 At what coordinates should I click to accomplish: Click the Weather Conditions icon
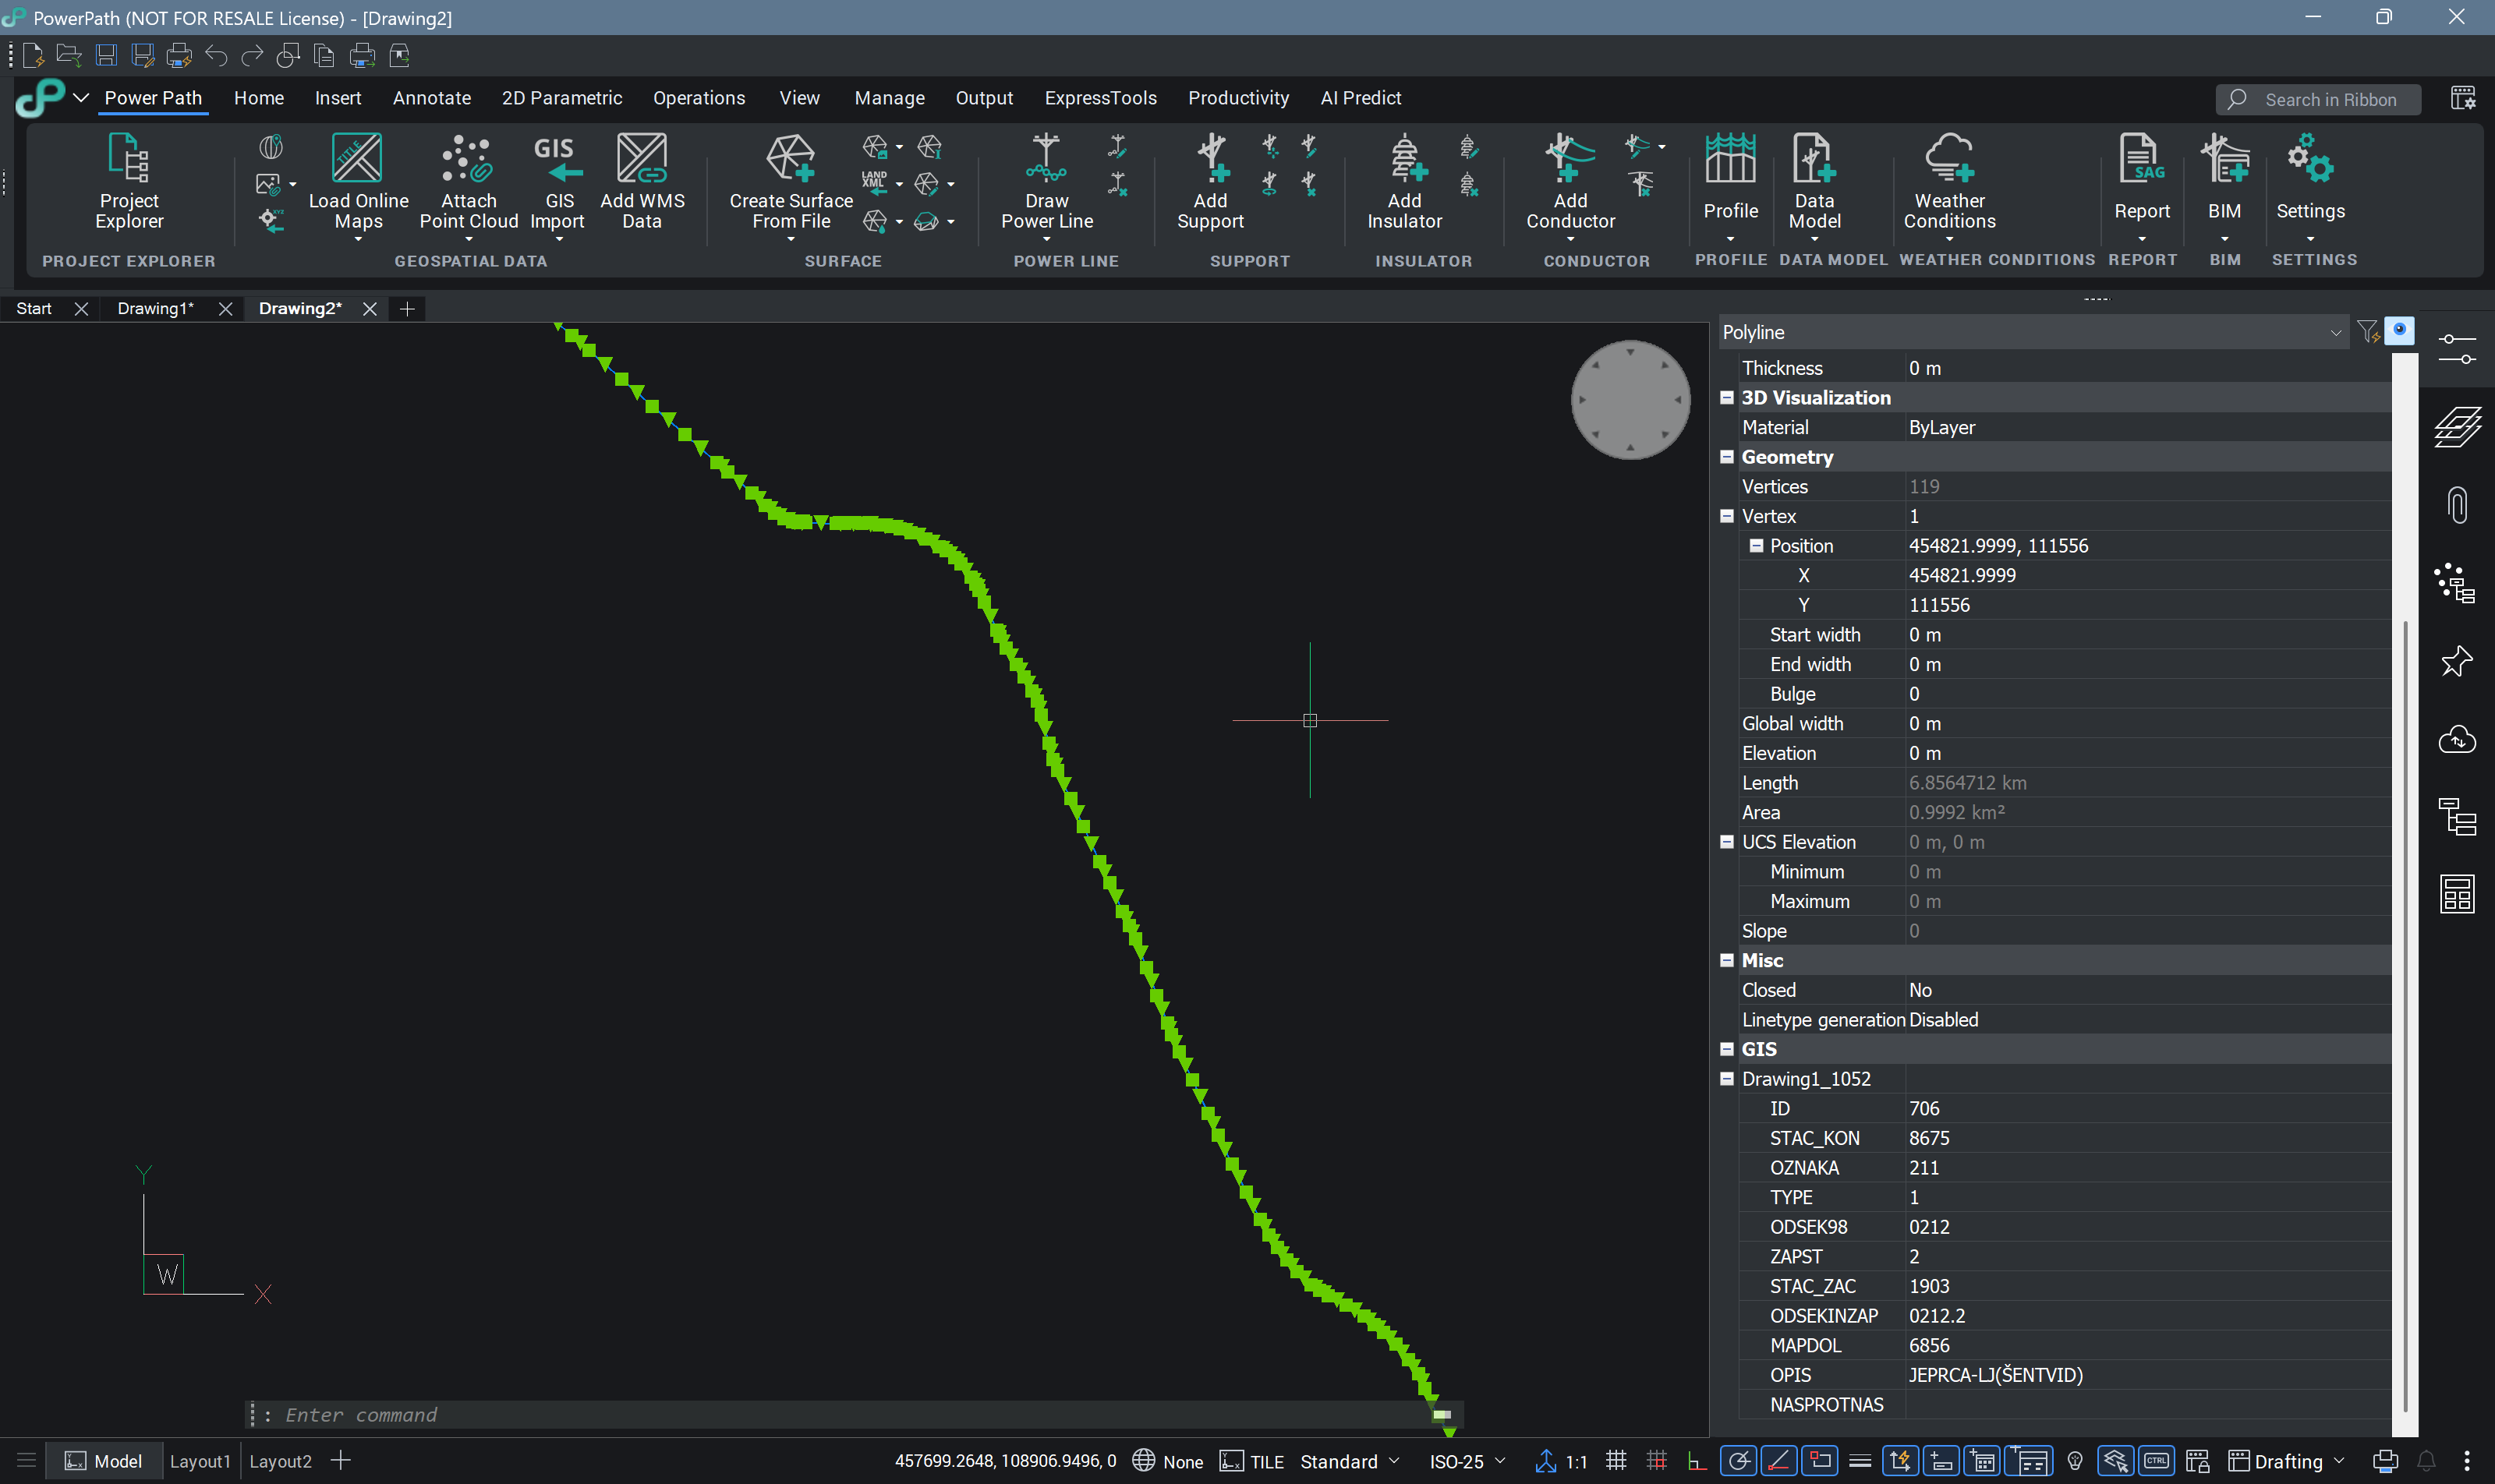(1948, 159)
